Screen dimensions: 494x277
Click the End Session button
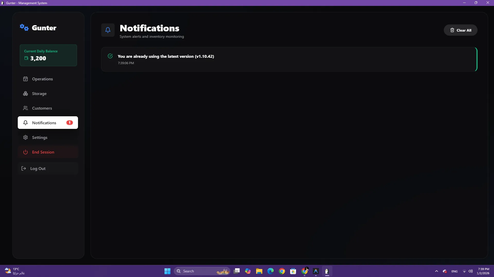coord(48,152)
